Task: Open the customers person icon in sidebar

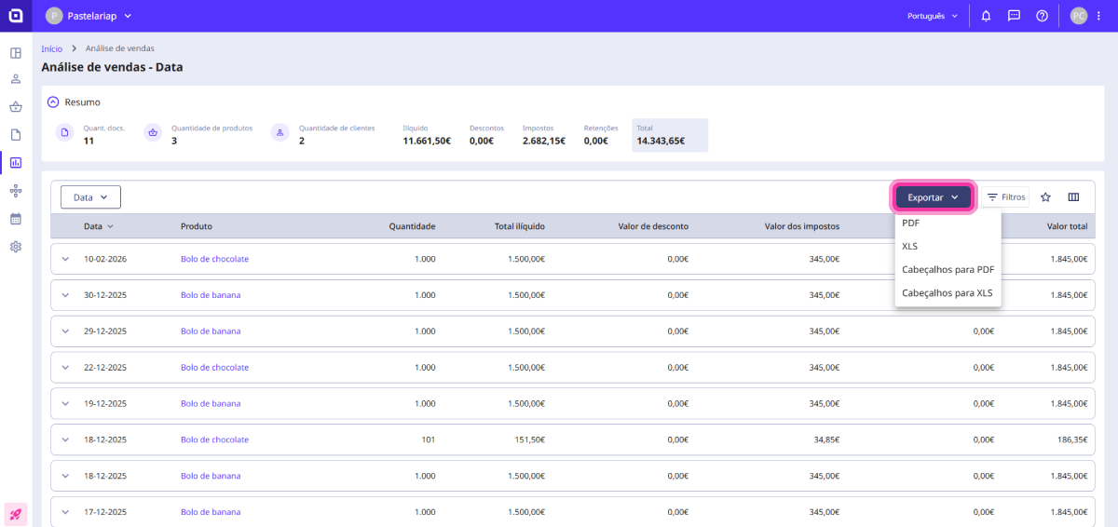Action: click(16, 79)
